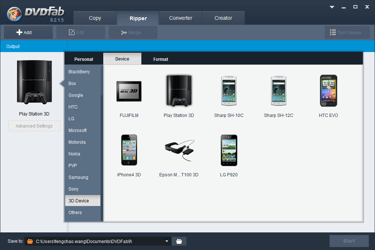Expand the Save to path dropdown arrow
Screen dimensions: 375x250
[167, 241]
